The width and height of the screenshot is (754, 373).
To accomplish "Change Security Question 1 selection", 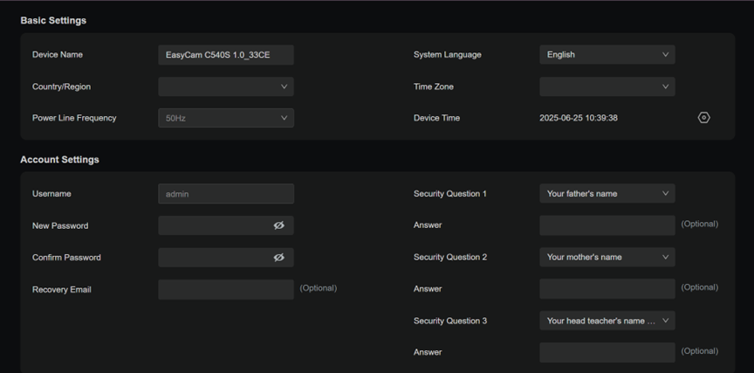I will pyautogui.click(x=607, y=193).
